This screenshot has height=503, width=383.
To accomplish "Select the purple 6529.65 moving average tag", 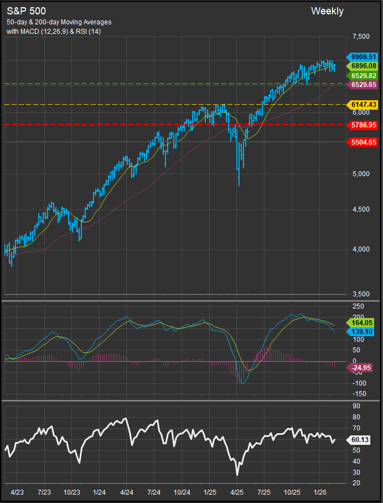I will 362,85.
